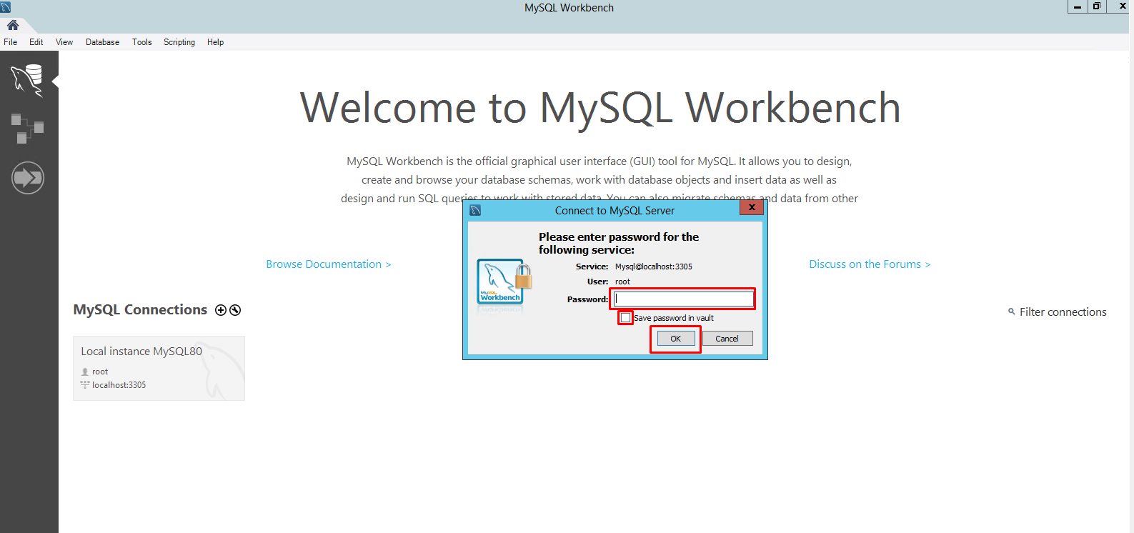Open the Migration wizard sidebar icon
Viewport: 1134px width, 533px height.
coord(28,178)
